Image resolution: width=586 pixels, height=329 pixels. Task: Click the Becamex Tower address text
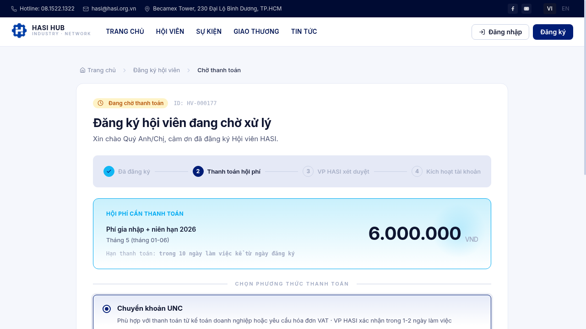pos(217,9)
